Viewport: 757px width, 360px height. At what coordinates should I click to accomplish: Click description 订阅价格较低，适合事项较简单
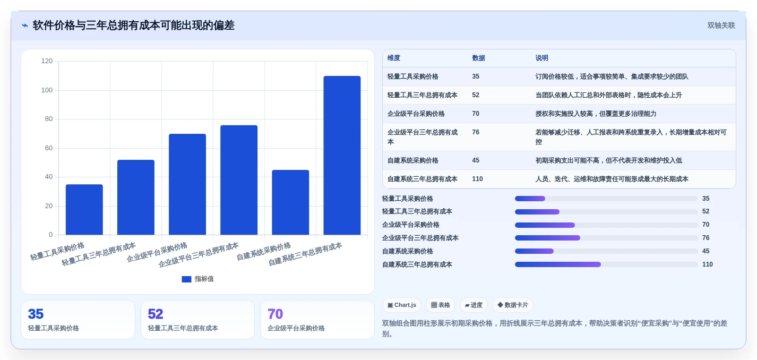pos(612,76)
